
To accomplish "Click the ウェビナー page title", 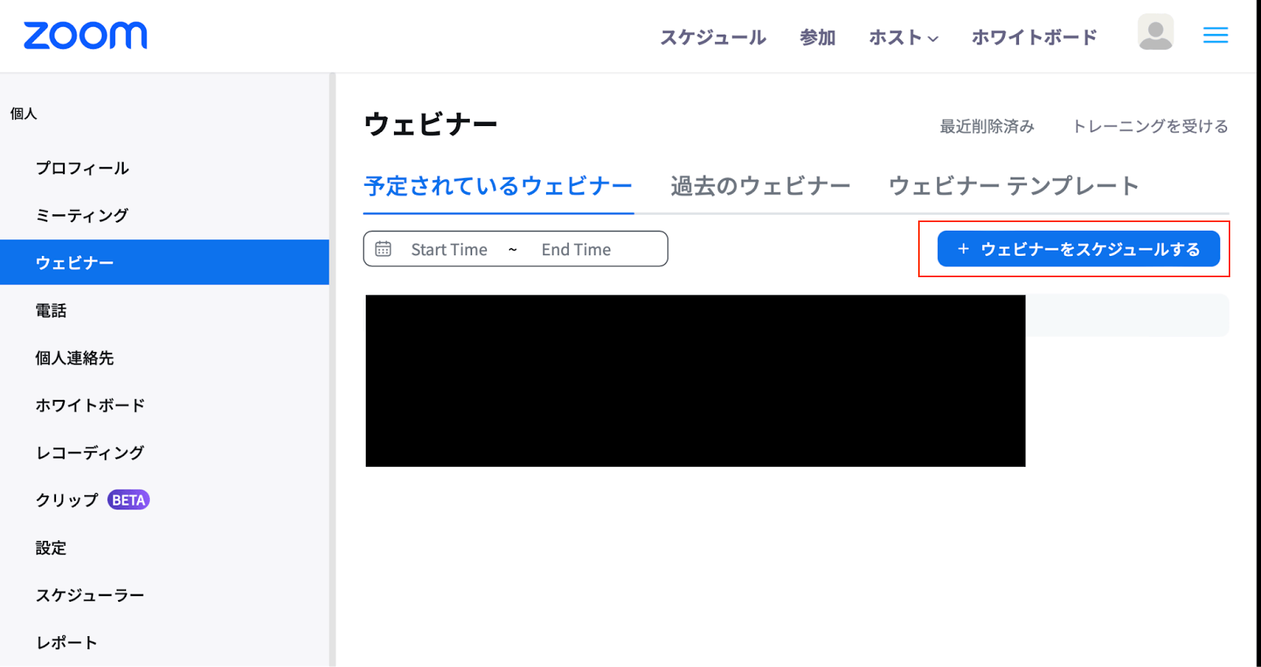I will [x=430, y=124].
